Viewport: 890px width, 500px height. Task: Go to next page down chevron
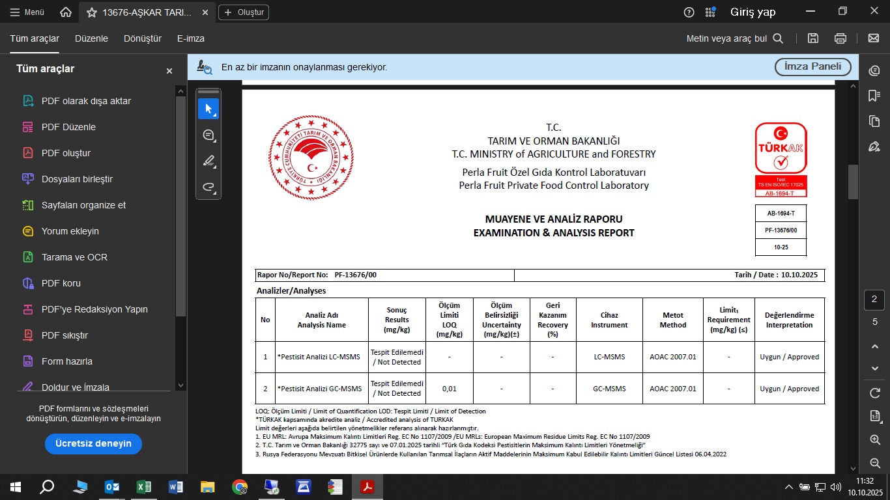[875, 368]
